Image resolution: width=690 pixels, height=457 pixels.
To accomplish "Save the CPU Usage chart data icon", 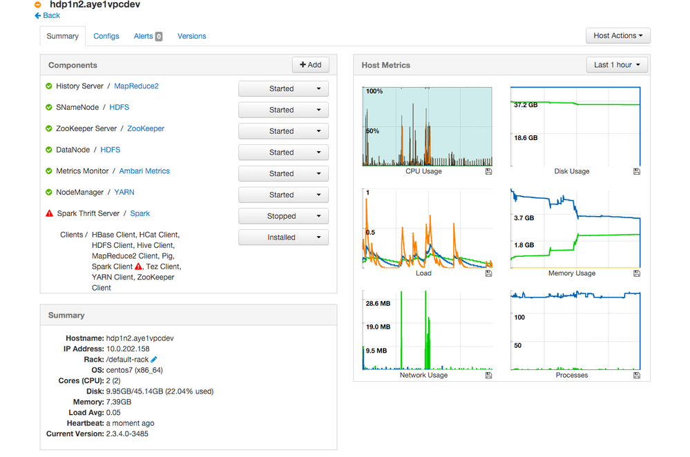I will click(488, 171).
